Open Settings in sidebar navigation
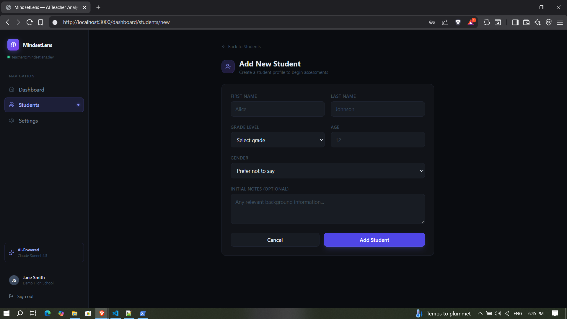Screen dimensions: 567x319 [x=28, y=121]
